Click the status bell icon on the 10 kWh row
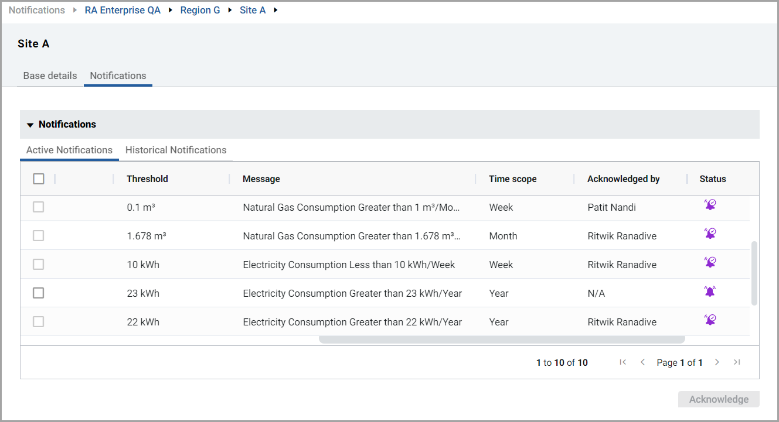 point(710,262)
